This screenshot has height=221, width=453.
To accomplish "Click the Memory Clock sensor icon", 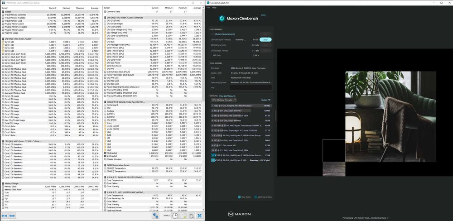I will click(3, 186).
